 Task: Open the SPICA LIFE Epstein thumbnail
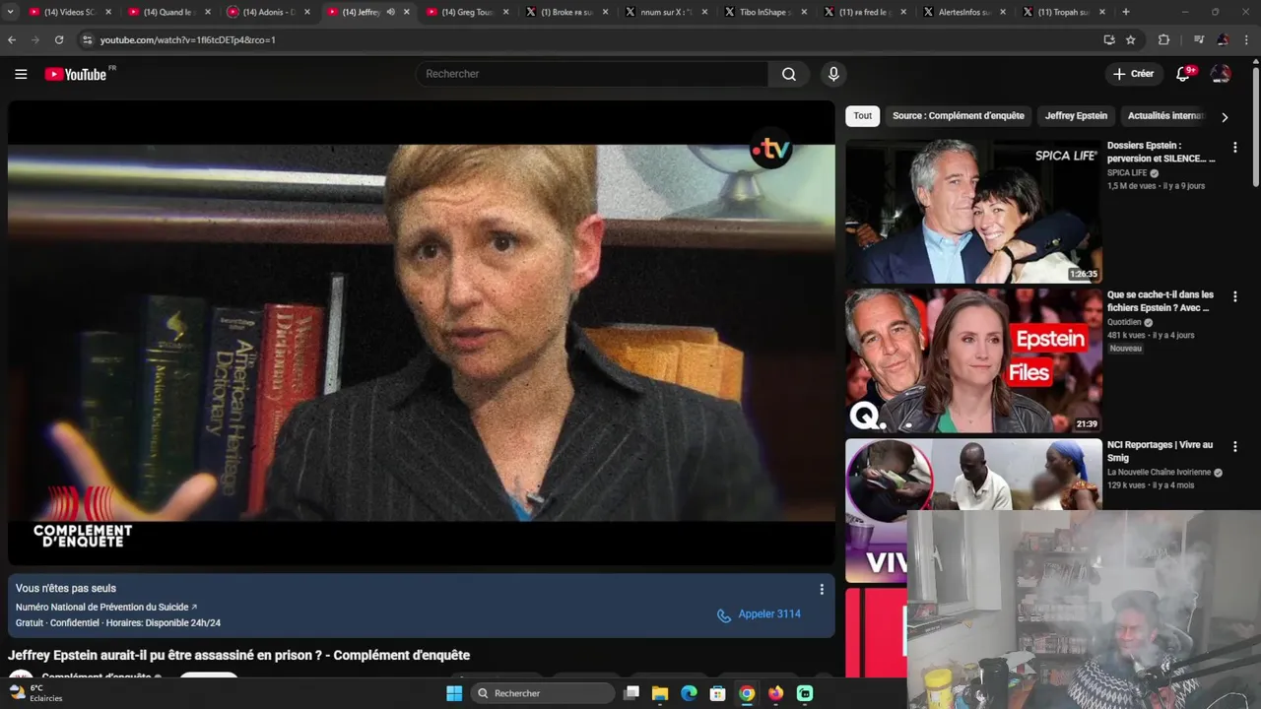[x=973, y=211]
